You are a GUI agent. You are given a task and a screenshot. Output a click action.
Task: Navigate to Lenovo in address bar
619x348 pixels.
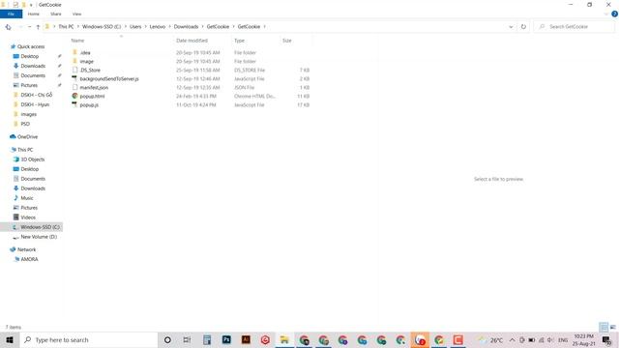pos(158,26)
